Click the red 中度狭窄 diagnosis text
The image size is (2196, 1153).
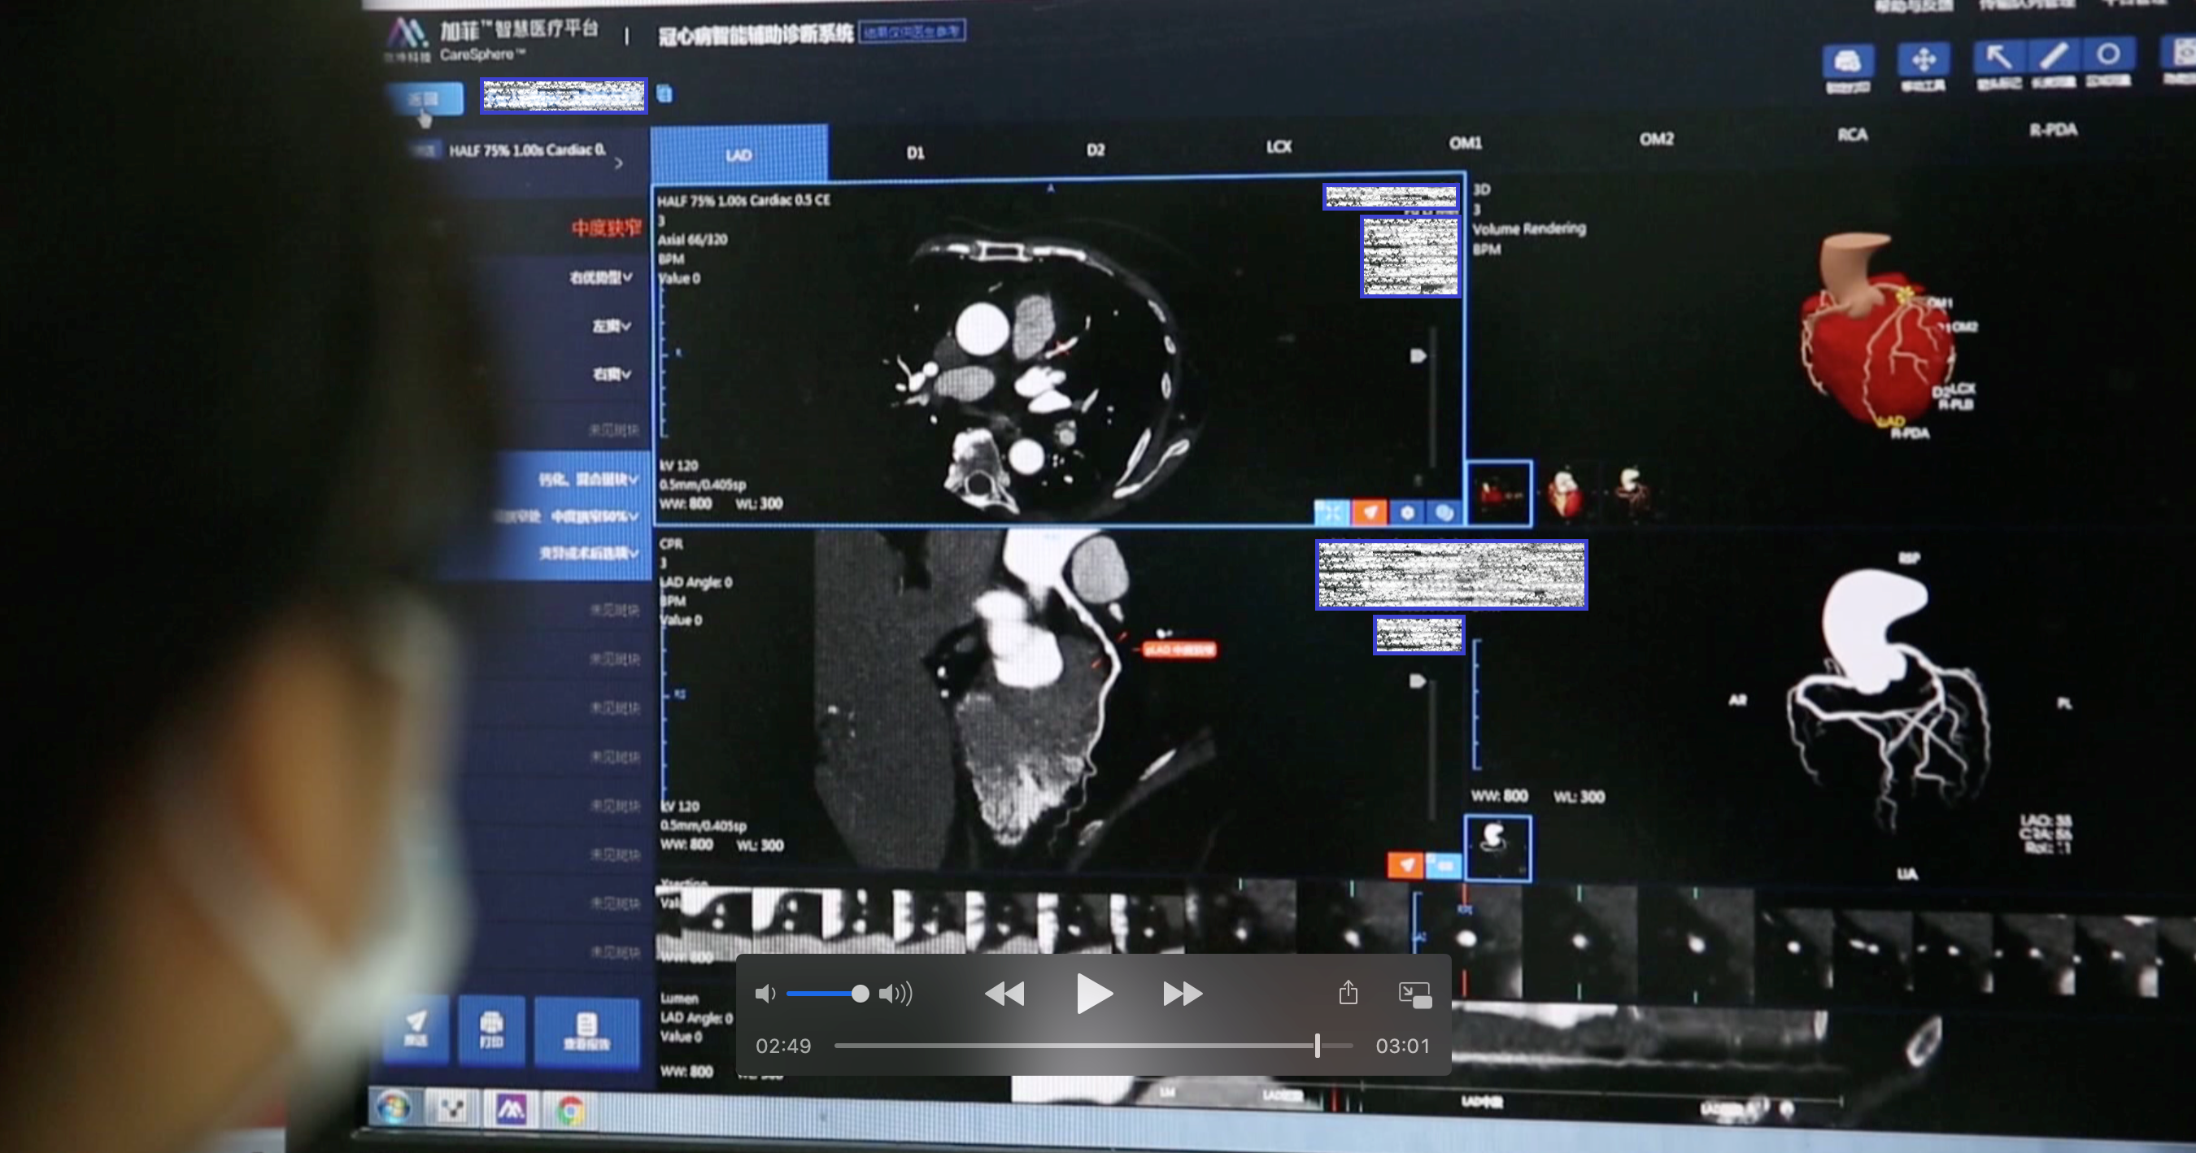pyautogui.click(x=605, y=228)
